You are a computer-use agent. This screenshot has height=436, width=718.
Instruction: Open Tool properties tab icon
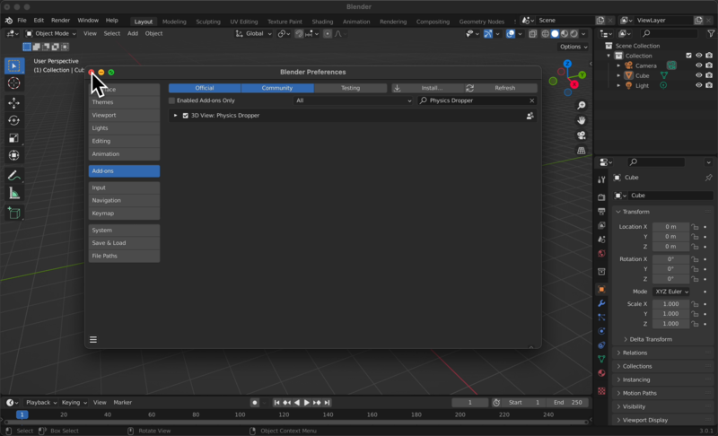click(x=601, y=179)
